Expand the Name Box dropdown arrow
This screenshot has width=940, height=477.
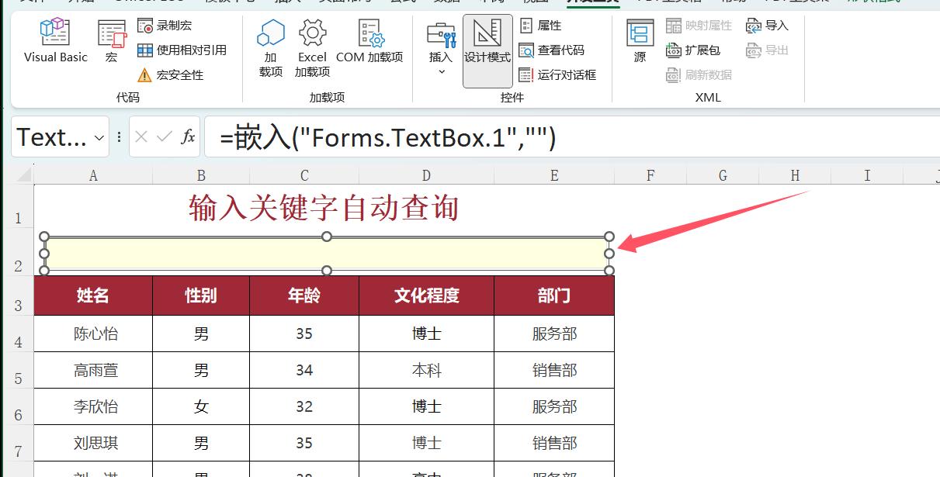99,137
